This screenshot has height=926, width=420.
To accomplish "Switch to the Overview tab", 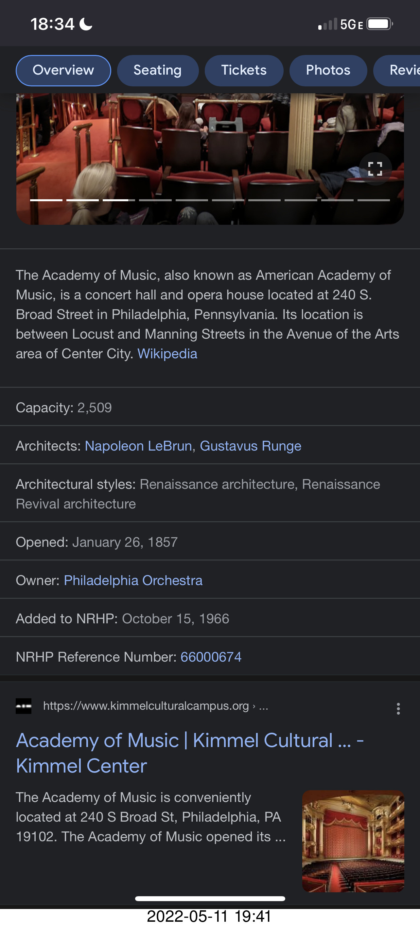I will tap(63, 70).
